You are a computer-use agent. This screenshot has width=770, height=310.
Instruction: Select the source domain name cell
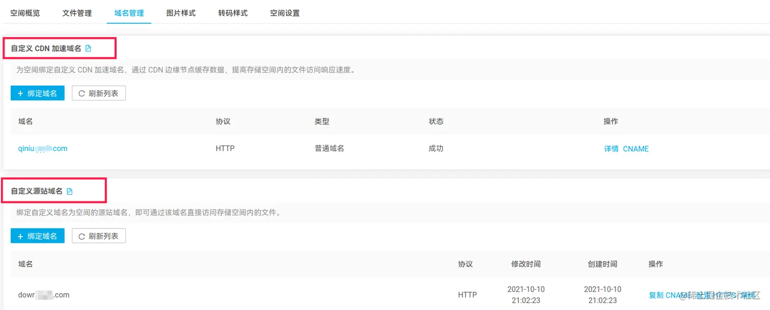click(44, 295)
